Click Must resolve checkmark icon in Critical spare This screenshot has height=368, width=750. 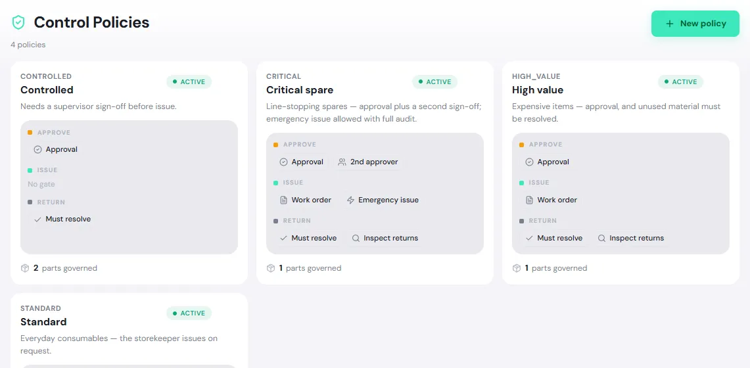284,238
